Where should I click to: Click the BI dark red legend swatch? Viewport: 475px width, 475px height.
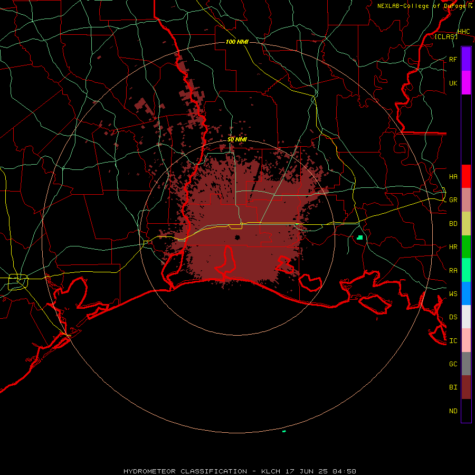pos(466,387)
